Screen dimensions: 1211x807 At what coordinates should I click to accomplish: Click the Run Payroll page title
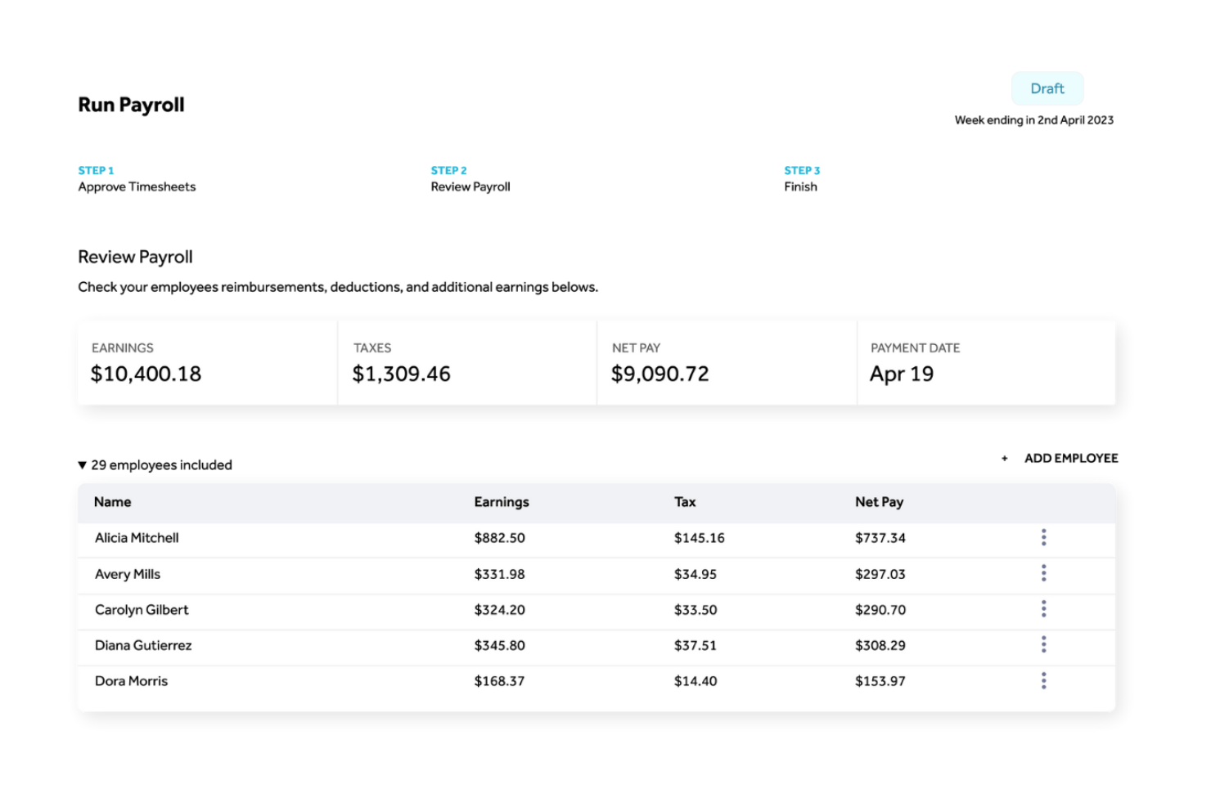tap(131, 105)
